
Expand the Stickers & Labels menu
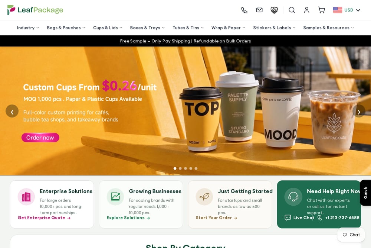pos(274,28)
